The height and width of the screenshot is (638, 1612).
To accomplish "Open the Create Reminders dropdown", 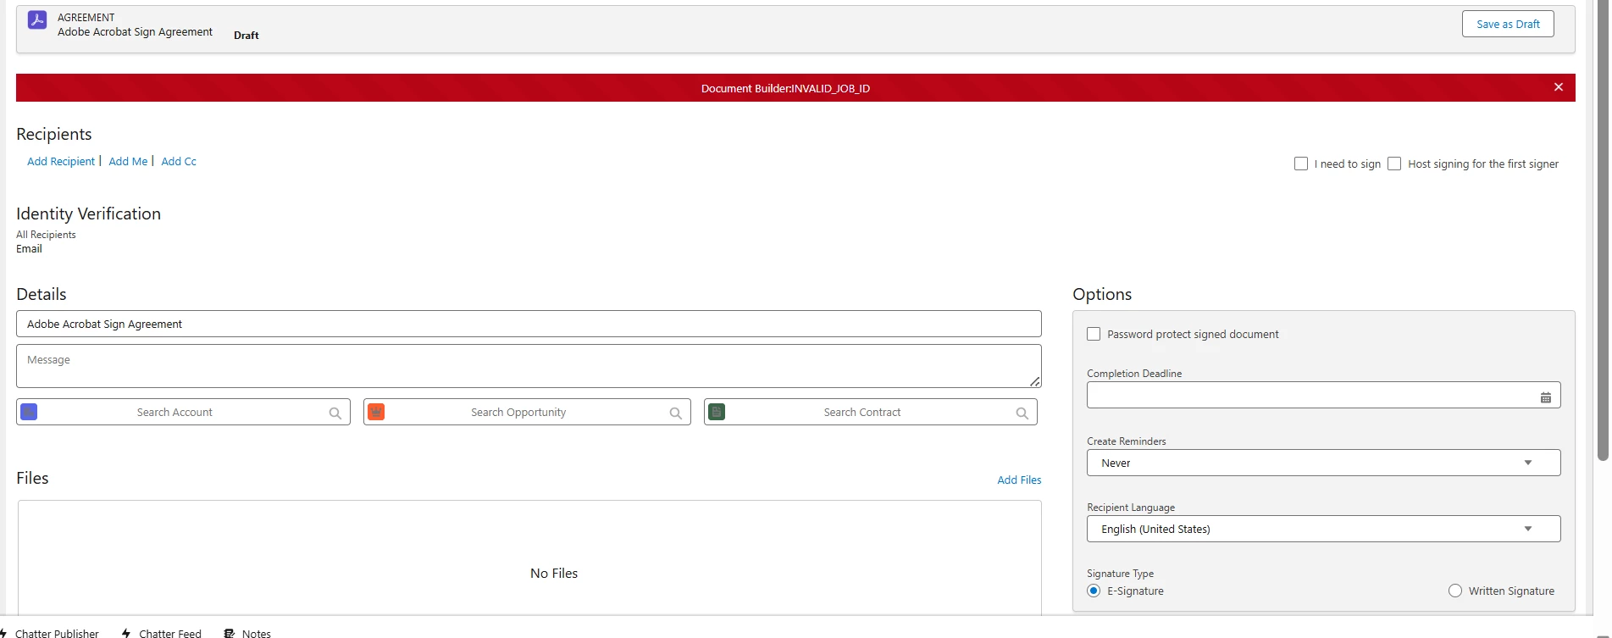I will point(1323,463).
